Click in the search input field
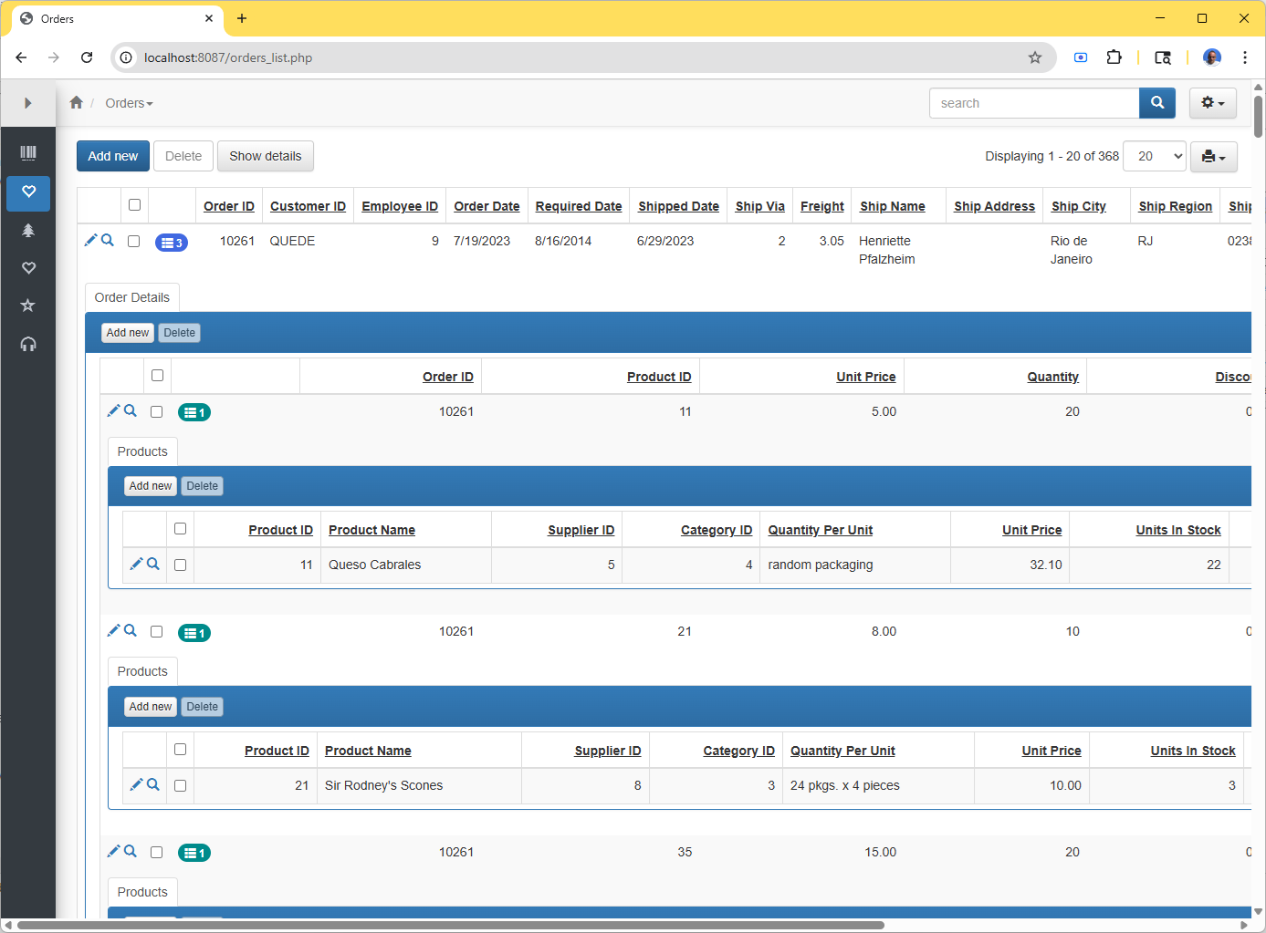Screen dimensions: 1266x933 point(1033,103)
